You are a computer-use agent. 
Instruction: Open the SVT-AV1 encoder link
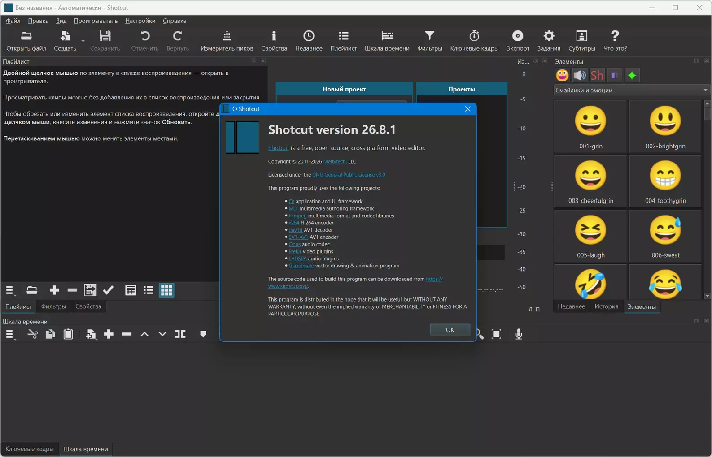pyautogui.click(x=298, y=237)
